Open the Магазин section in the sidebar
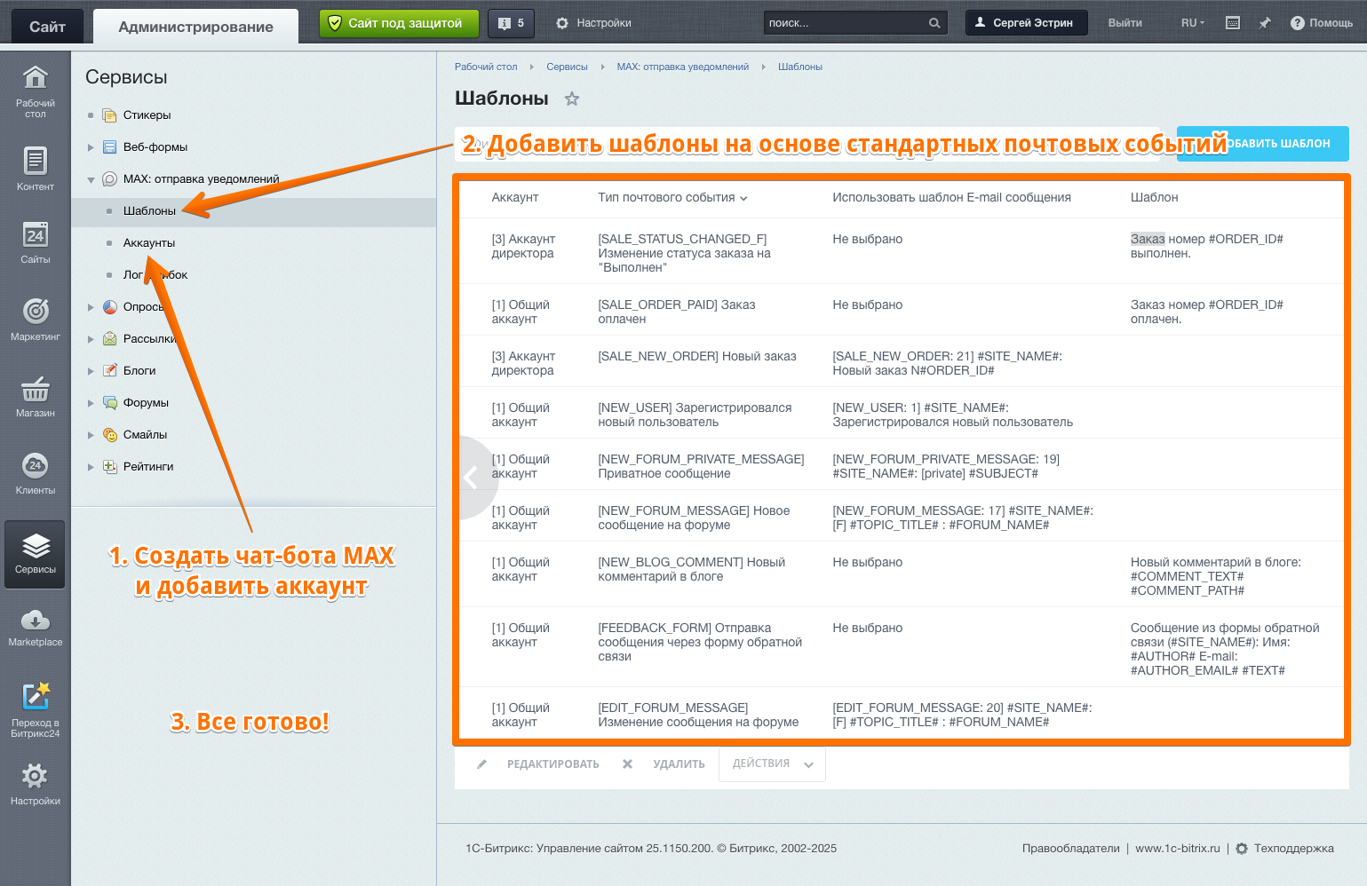 pyautogui.click(x=35, y=397)
